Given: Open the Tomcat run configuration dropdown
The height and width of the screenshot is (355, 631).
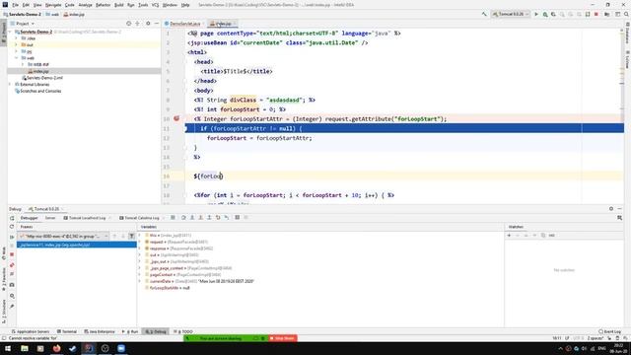Looking at the screenshot, I should point(511,14).
